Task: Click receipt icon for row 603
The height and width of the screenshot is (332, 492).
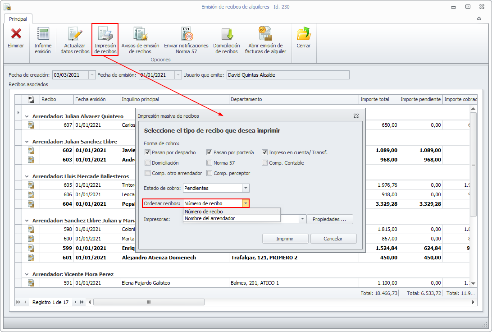Action: tap(31, 160)
